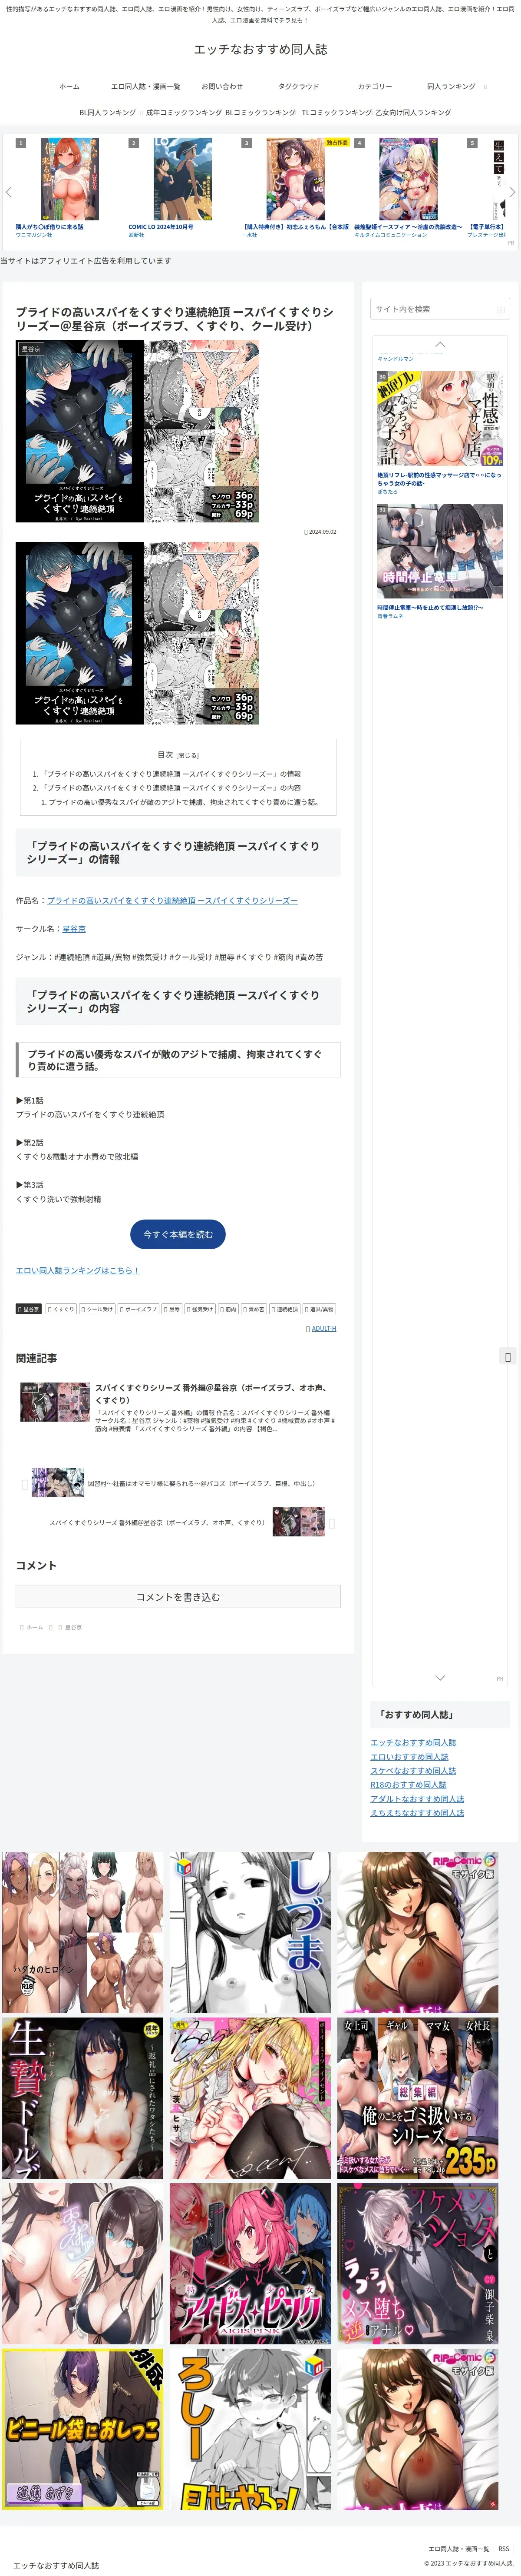The height and width of the screenshot is (2576, 521).
Task: Open the 同人誌ランキングはこちら link
Action: (78, 1270)
